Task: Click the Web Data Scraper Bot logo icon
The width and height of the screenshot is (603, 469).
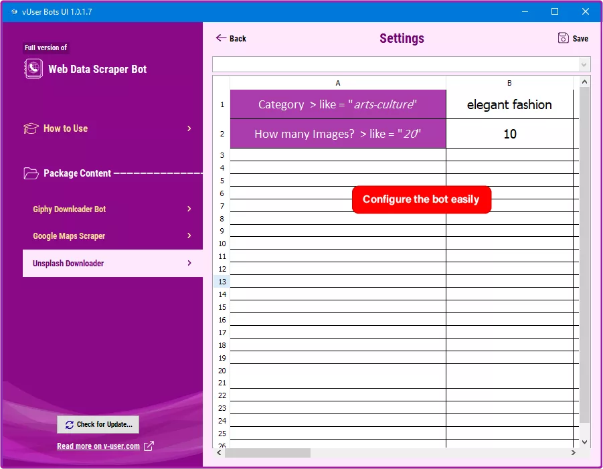Action: [33, 69]
